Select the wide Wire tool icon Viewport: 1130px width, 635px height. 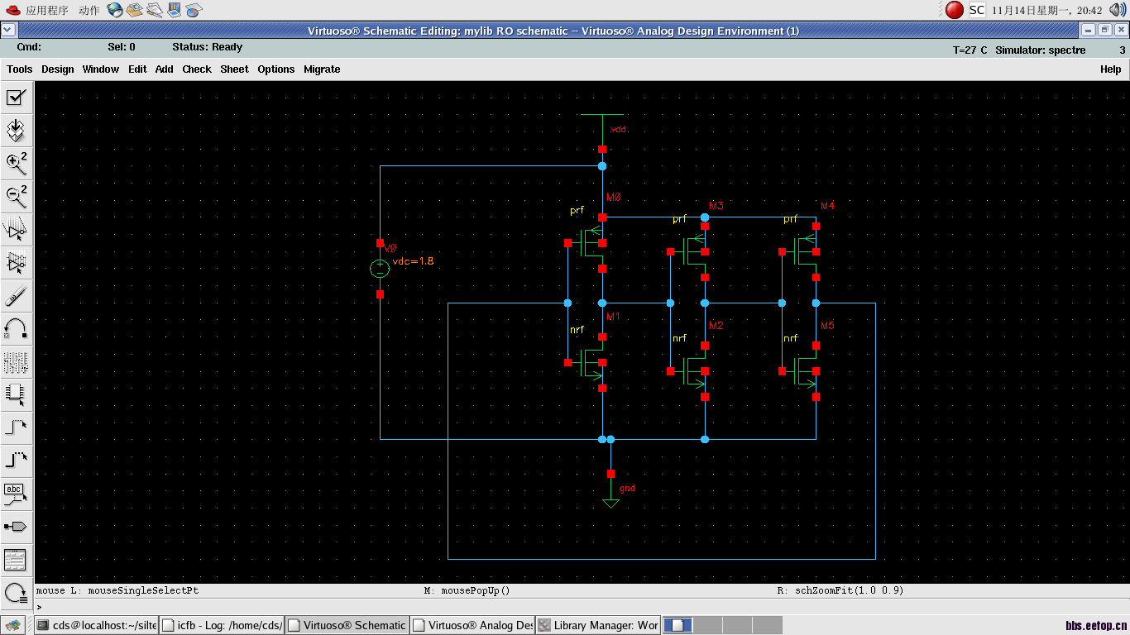(16, 461)
